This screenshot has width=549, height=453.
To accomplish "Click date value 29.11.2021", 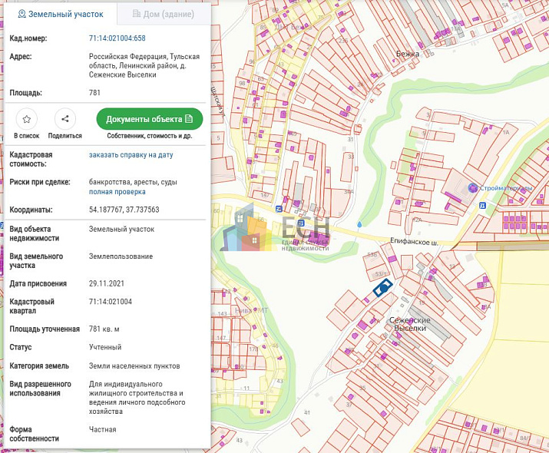I will click(x=107, y=283).
